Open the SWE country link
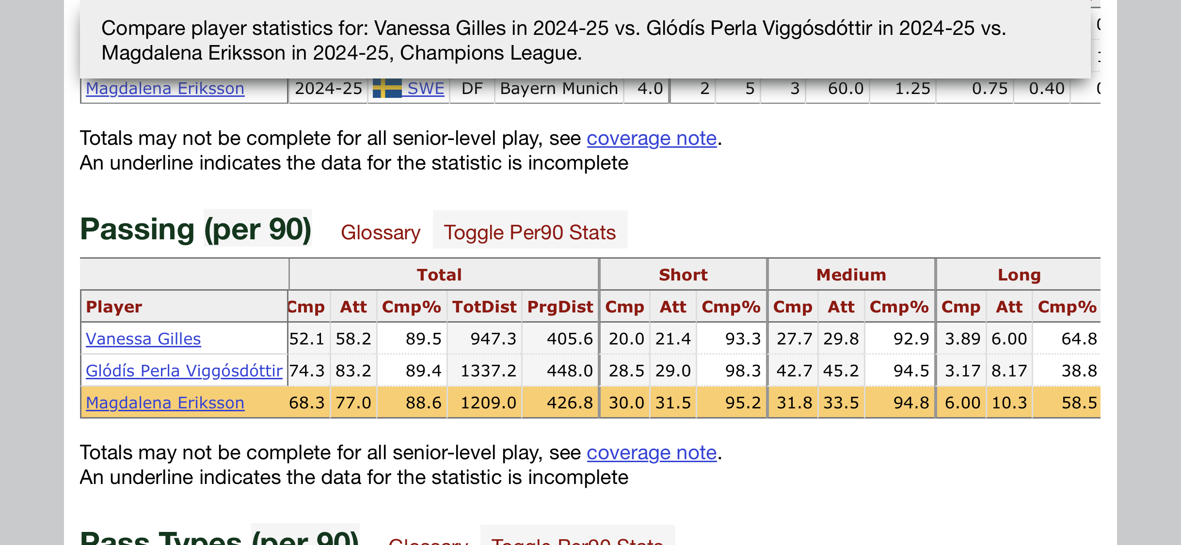1181x545 pixels. 426,88
